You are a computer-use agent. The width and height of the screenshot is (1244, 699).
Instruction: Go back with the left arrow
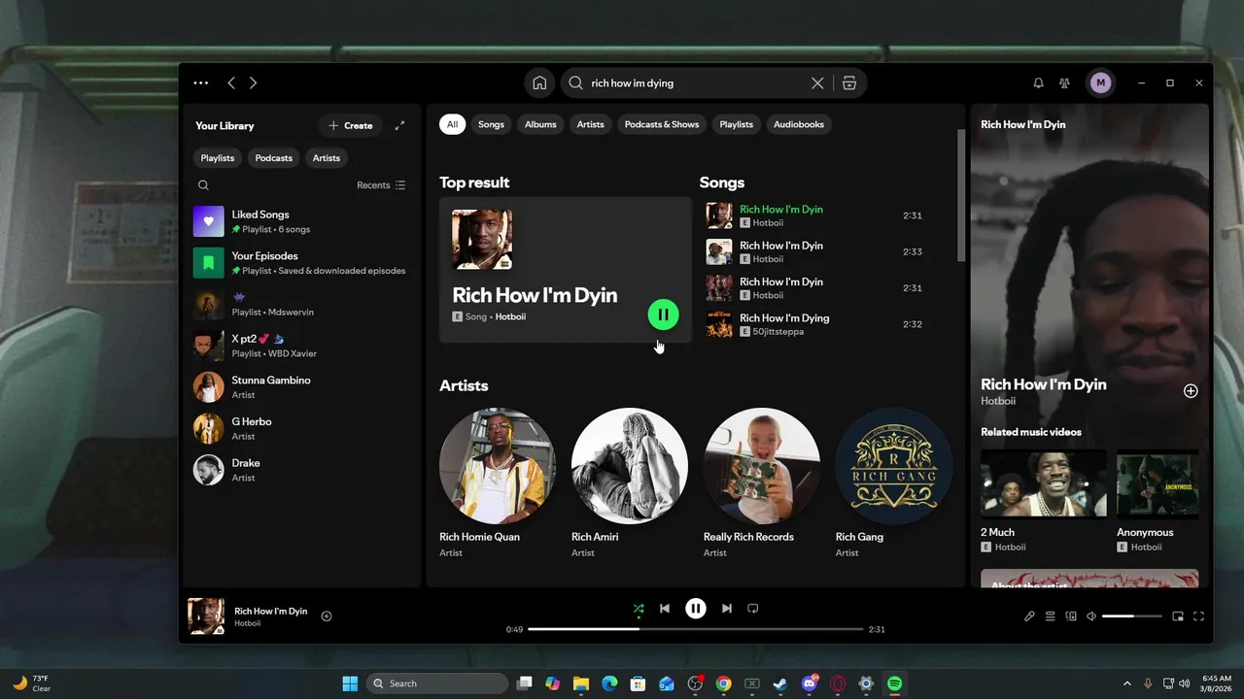[231, 83]
